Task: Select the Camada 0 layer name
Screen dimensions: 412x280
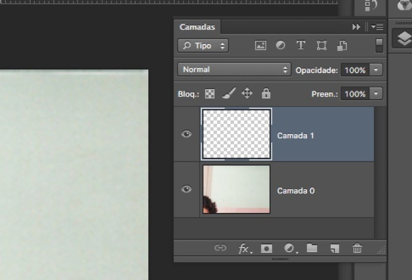Action: (296, 191)
